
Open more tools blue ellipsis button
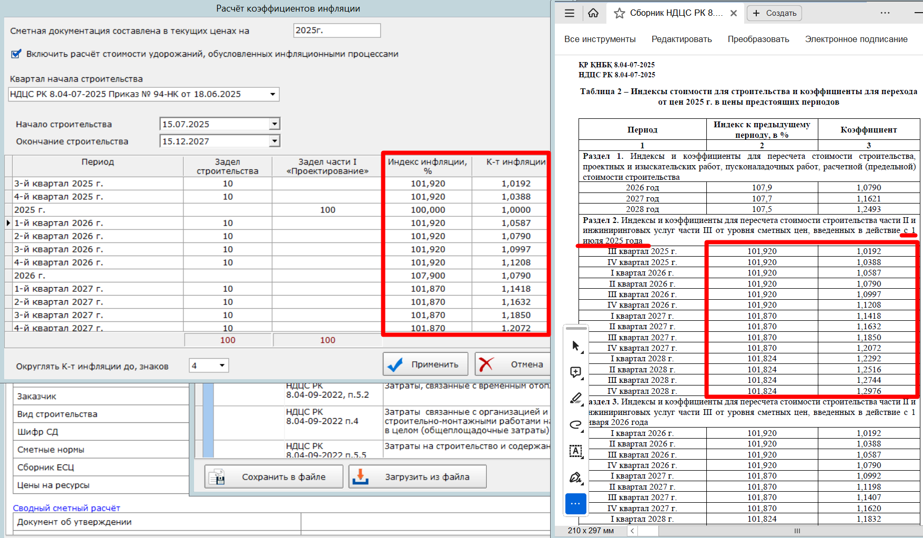click(x=576, y=504)
